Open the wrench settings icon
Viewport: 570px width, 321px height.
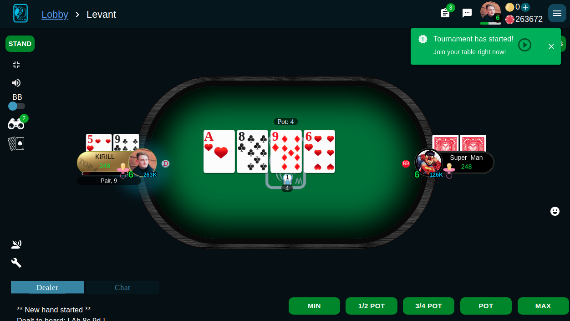point(16,263)
